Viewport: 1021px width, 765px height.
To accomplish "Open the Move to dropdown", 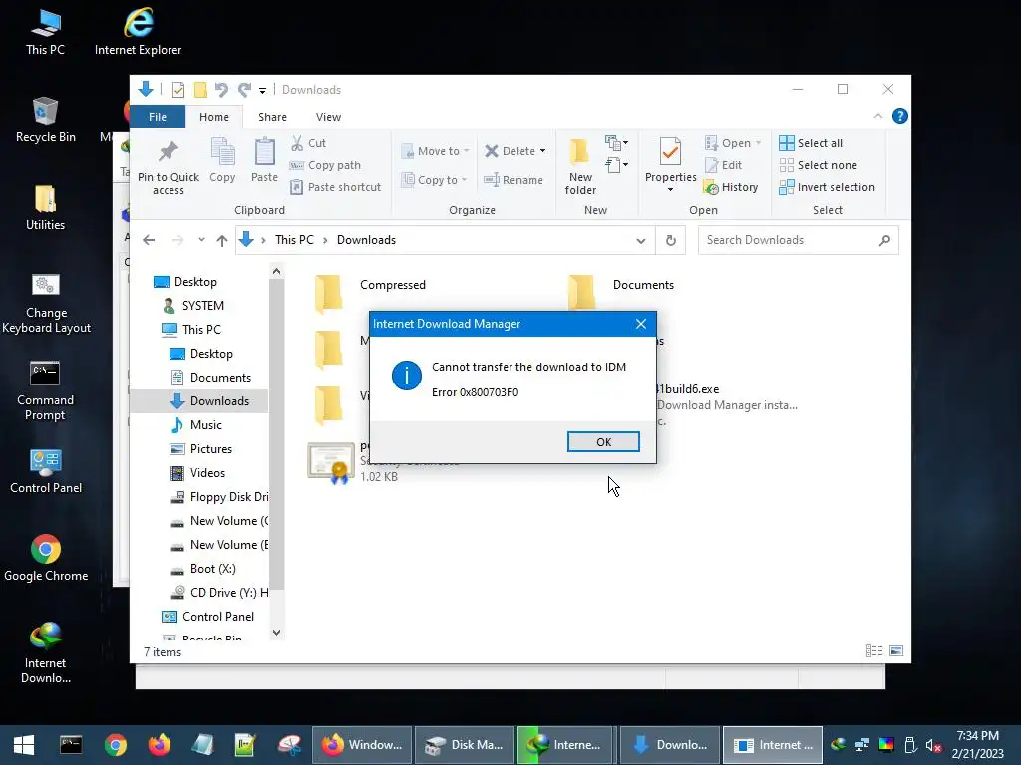I will 435,151.
